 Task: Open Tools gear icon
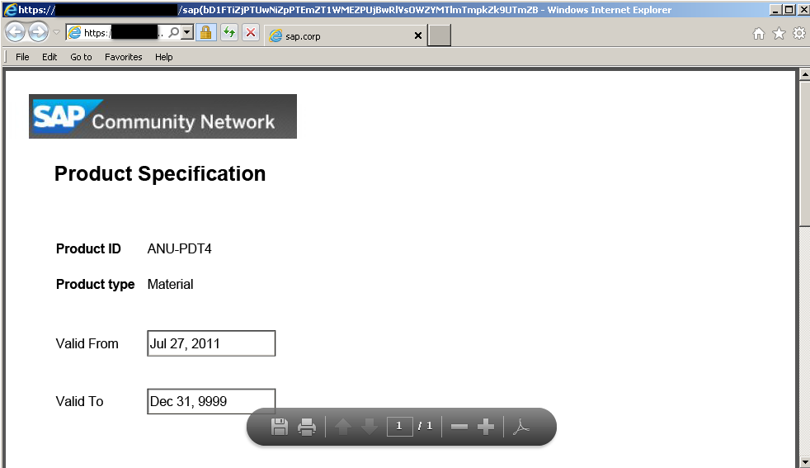click(798, 34)
